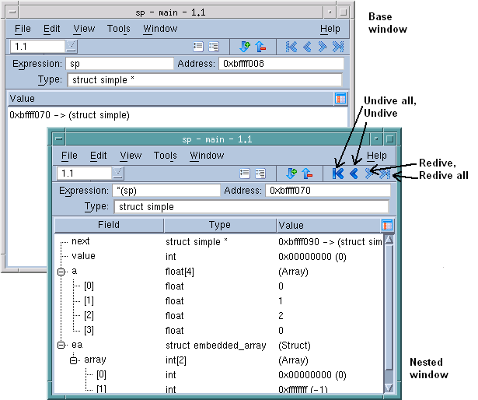Open Tools menu in nested window

(x=165, y=156)
